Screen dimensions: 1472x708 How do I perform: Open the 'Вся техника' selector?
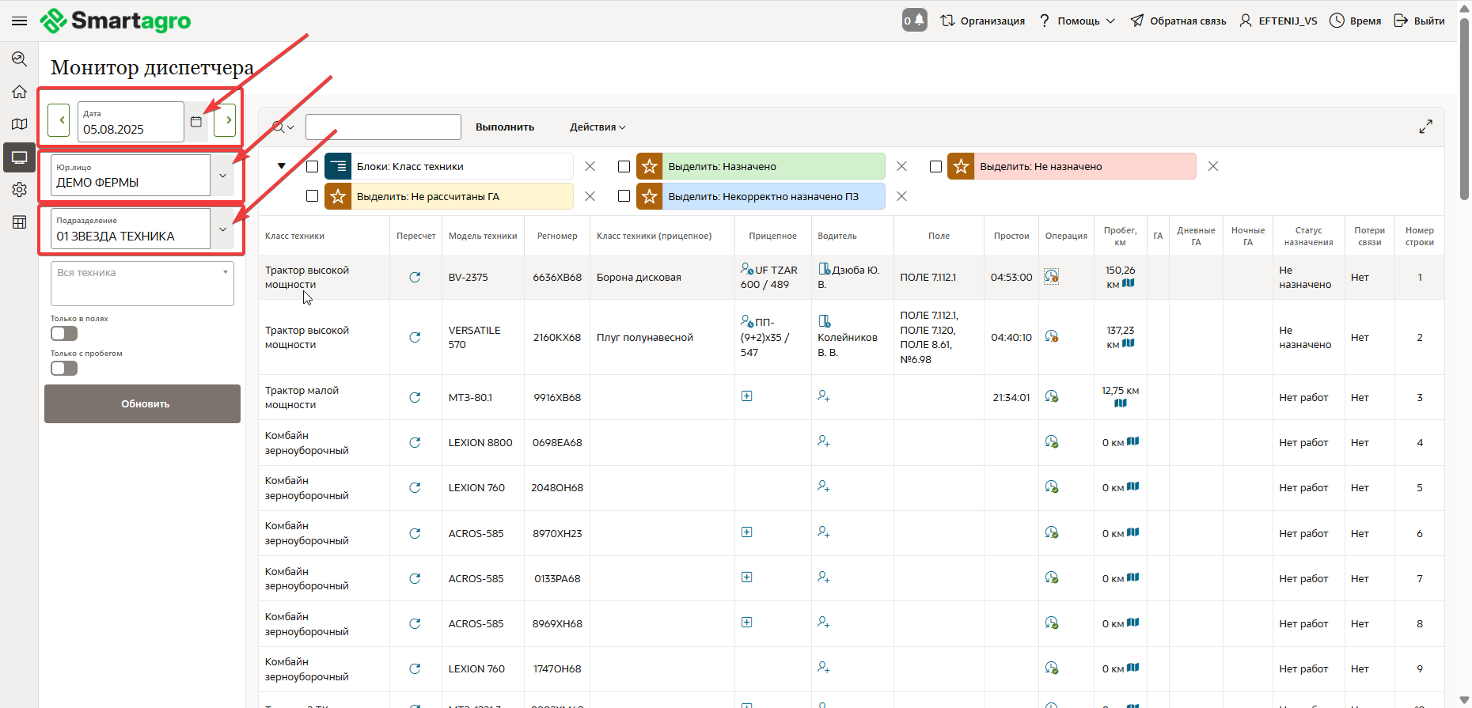(x=142, y=283)
